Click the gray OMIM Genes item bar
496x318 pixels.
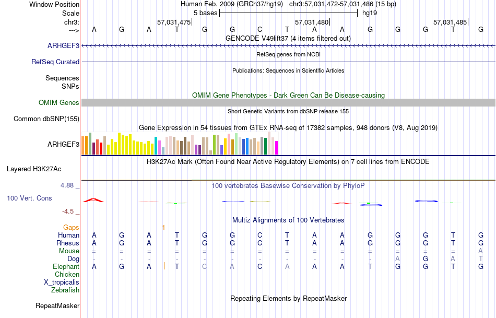289,102
